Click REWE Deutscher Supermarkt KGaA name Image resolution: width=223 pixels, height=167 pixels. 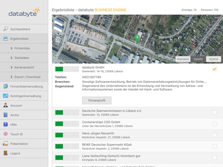pos(107,144)
